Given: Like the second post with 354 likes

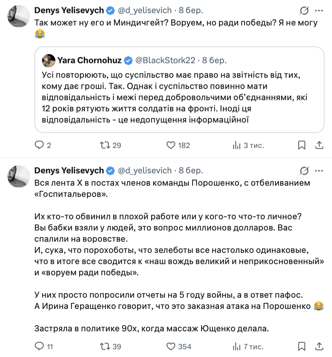Looking at the screenshot, I should pos(171,347).
